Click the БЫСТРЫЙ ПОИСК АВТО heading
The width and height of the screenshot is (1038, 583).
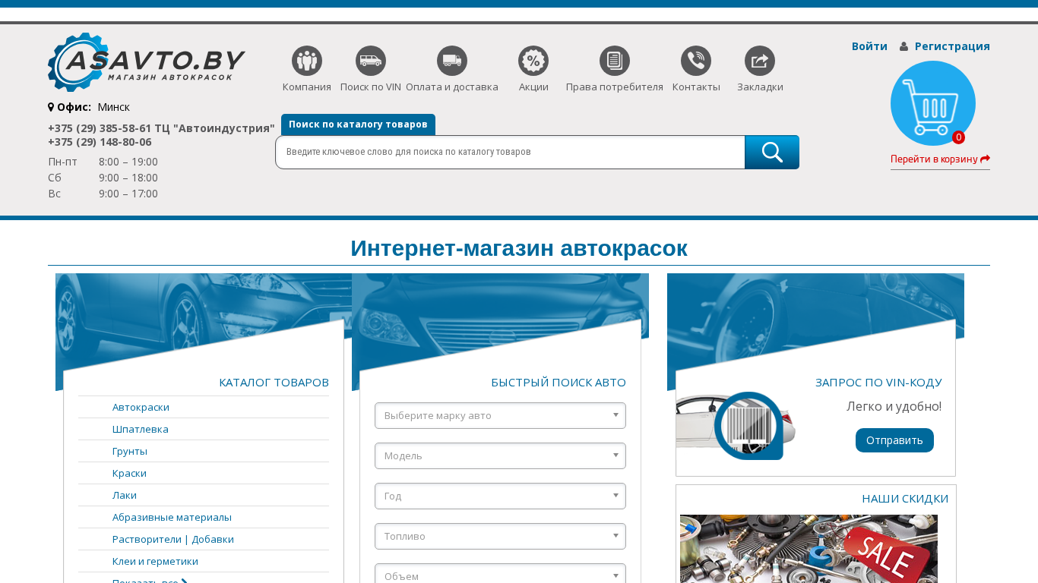(559, 383)
